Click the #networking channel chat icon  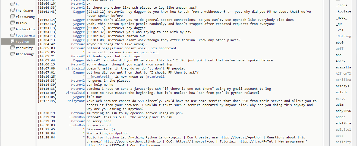tap(12, 29)
